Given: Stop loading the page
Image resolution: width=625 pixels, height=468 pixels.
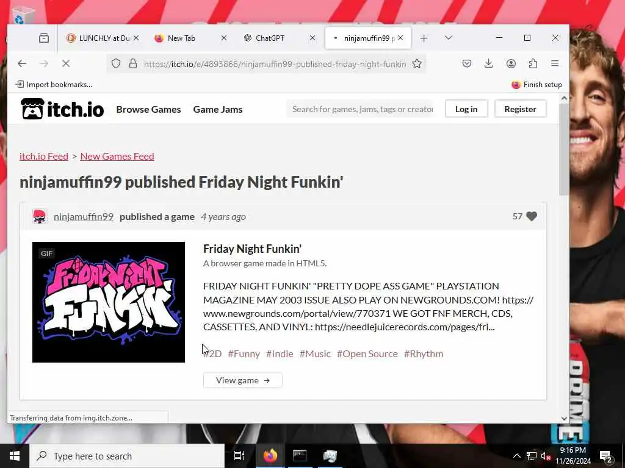Looking at the screenshot, I should click(66, 63).
